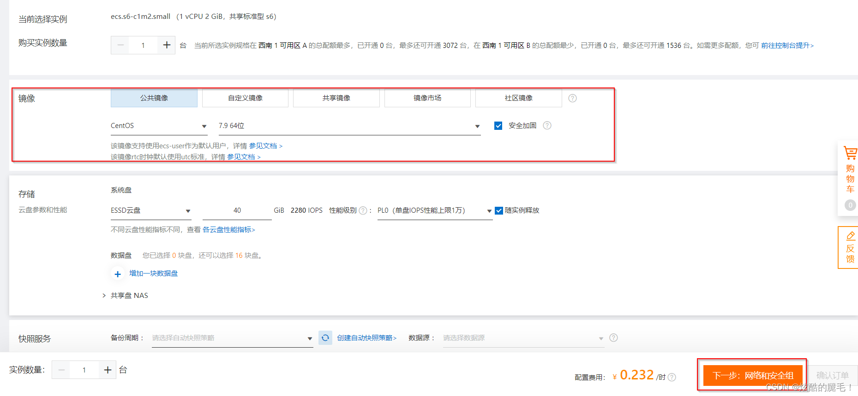The image size is (858, 396).
Task: Expand the 共享盘 NAS section
Action: click(125, 296)
